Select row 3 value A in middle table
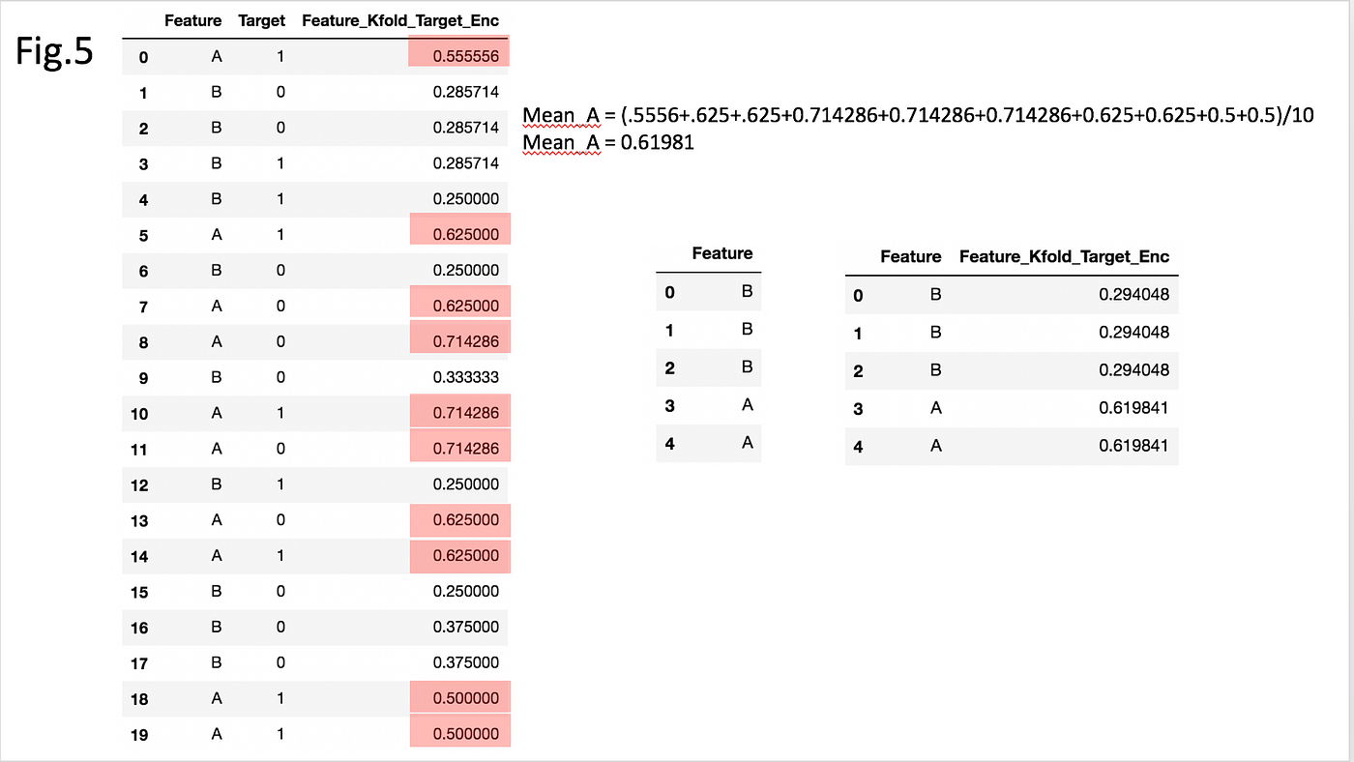Image resolution: width=1354 pixels, height=762 pixels. [746, 405]
